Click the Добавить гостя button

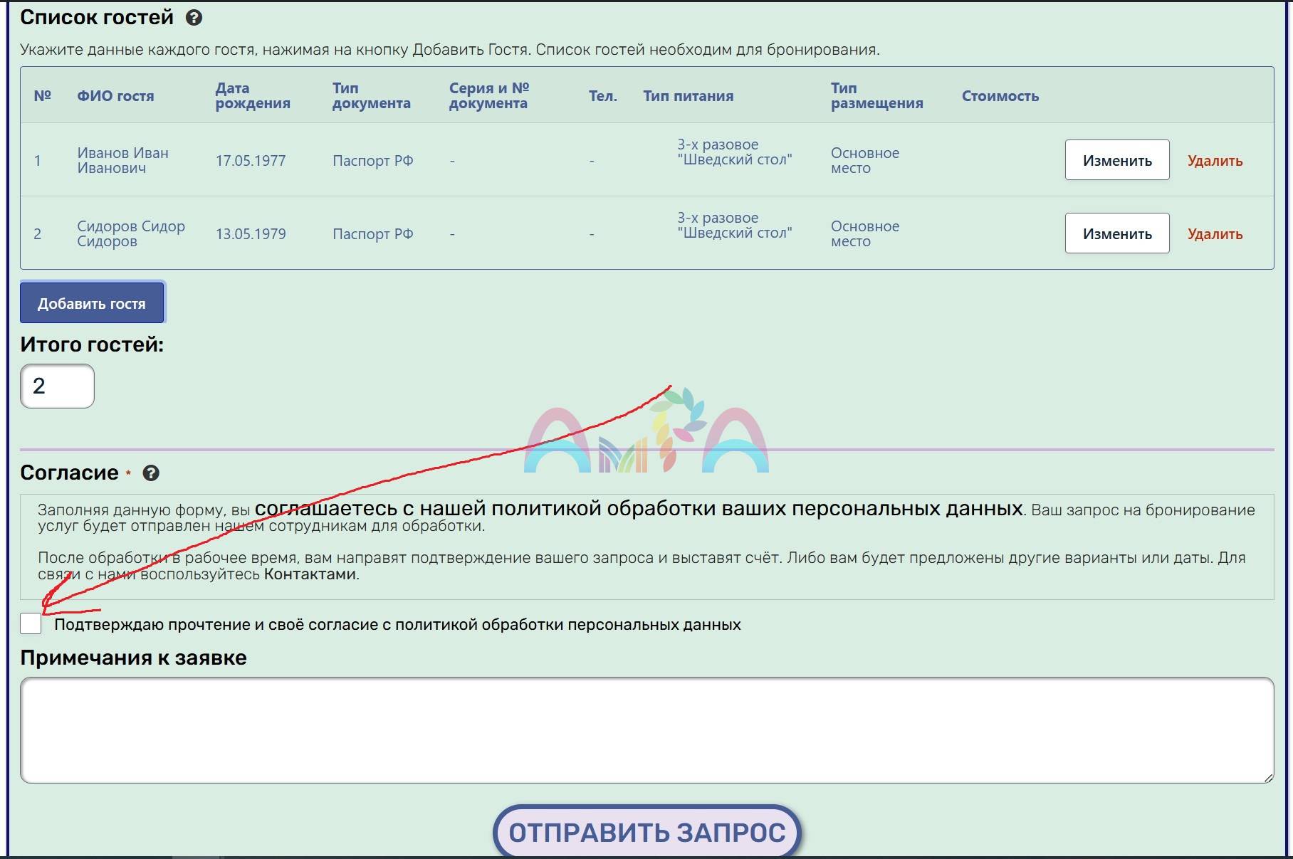pyautogui.click(x=92, y=303)
